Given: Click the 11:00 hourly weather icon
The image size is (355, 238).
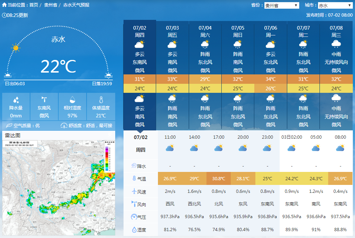Looking at the screenshot, I should 170,148.
